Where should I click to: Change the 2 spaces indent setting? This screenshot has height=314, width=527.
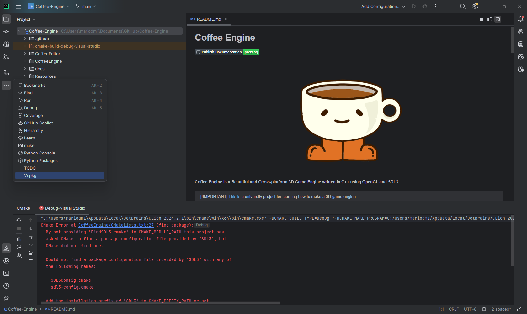click(x=501, y=309)
